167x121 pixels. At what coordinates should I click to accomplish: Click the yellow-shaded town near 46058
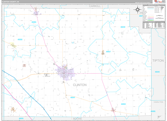(x=13, y=45)
